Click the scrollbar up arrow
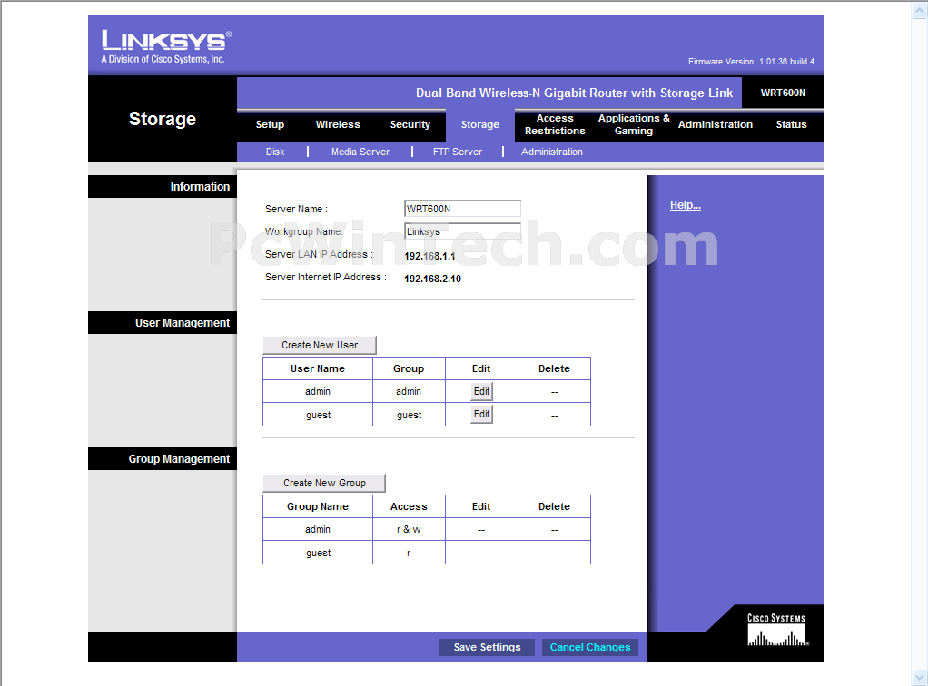The image size is (928, 686). [x=919, y=11]
